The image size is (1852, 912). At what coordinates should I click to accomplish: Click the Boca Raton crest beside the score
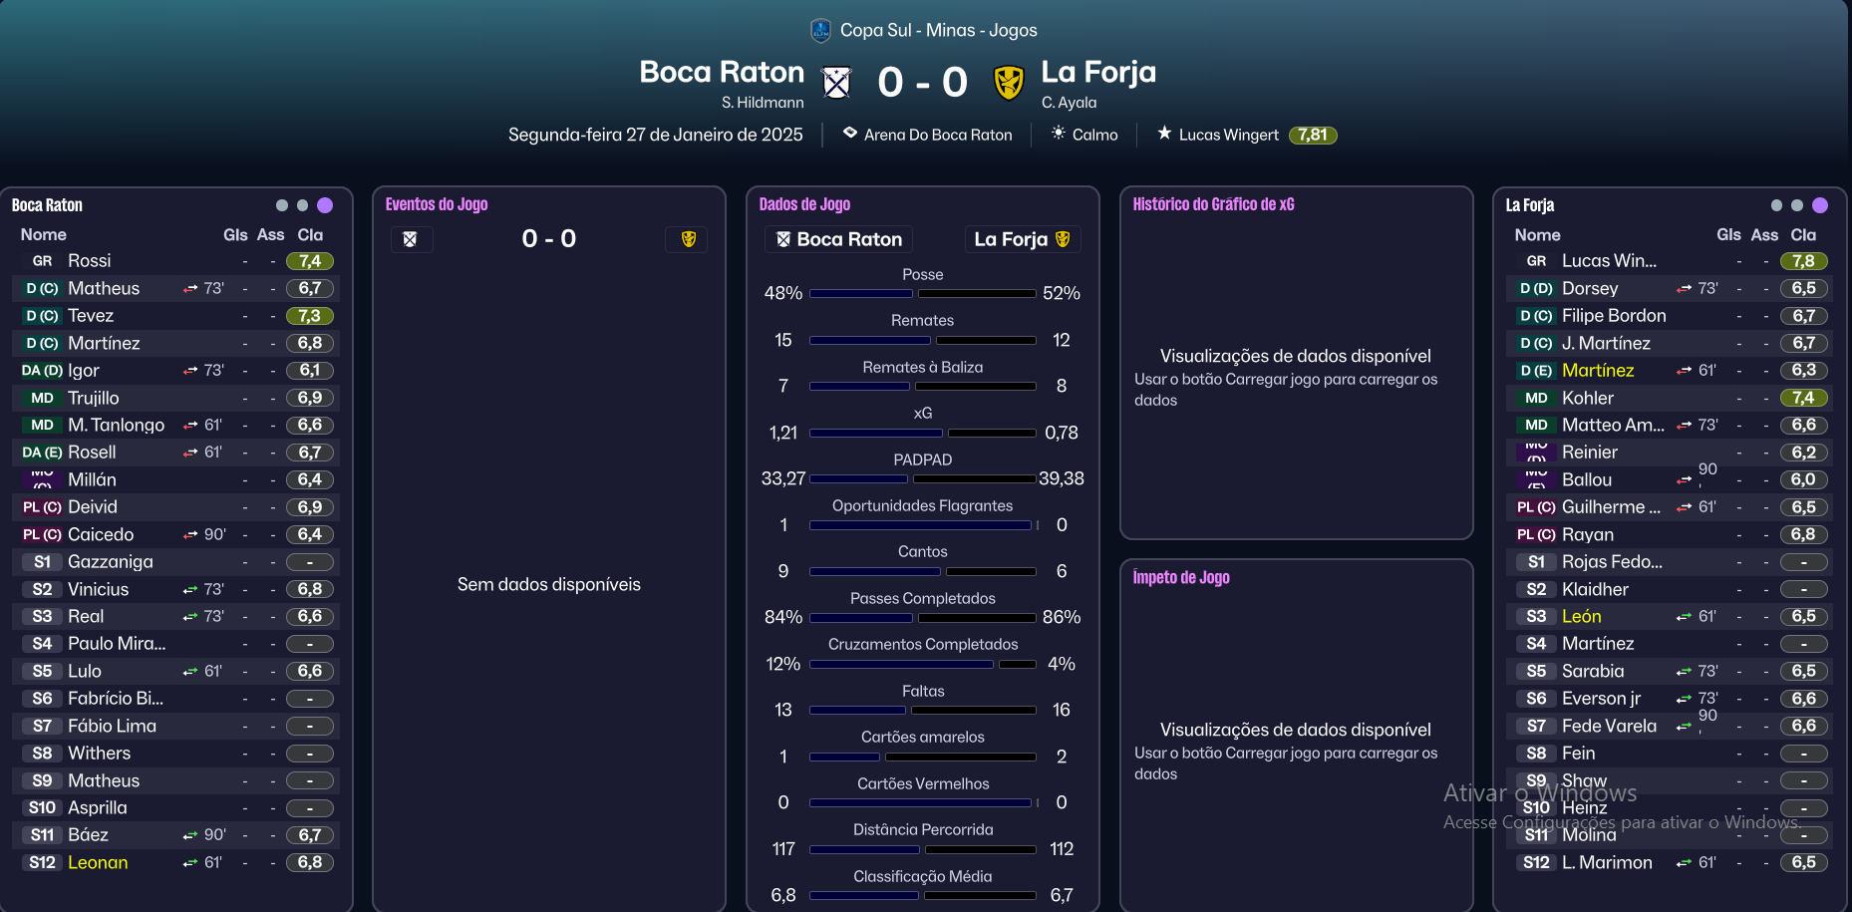836,83
